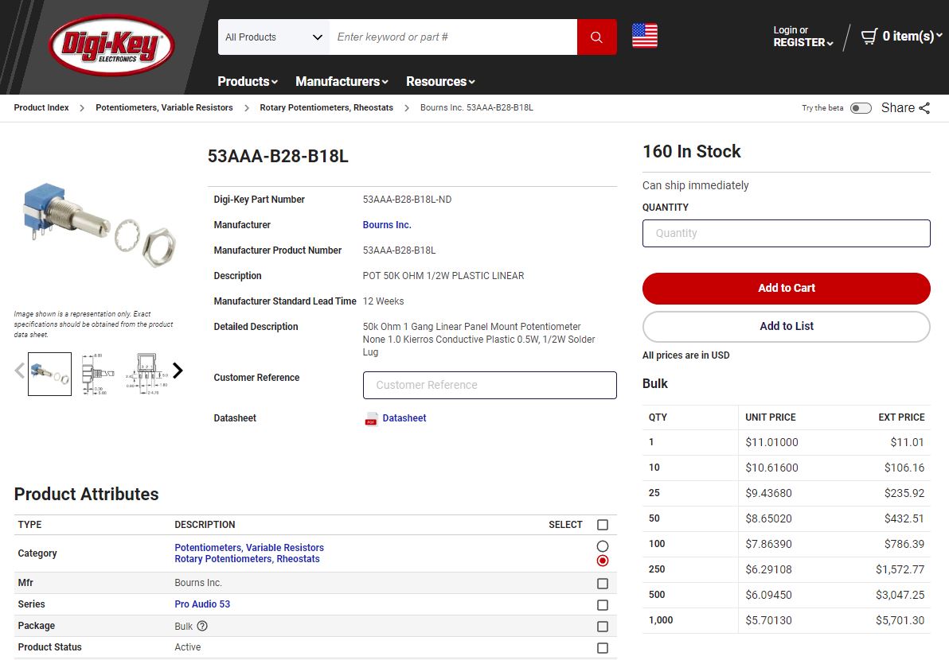Select the Rotary Potentiometers, Rheostats radio button

coord(602,561)
